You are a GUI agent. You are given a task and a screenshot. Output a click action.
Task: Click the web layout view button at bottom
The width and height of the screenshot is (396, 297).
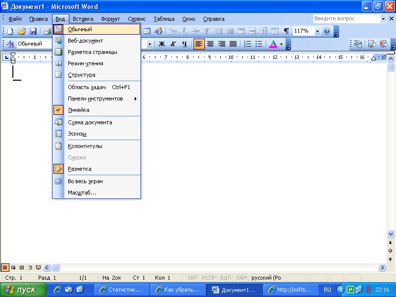click(x=13, y=267)
